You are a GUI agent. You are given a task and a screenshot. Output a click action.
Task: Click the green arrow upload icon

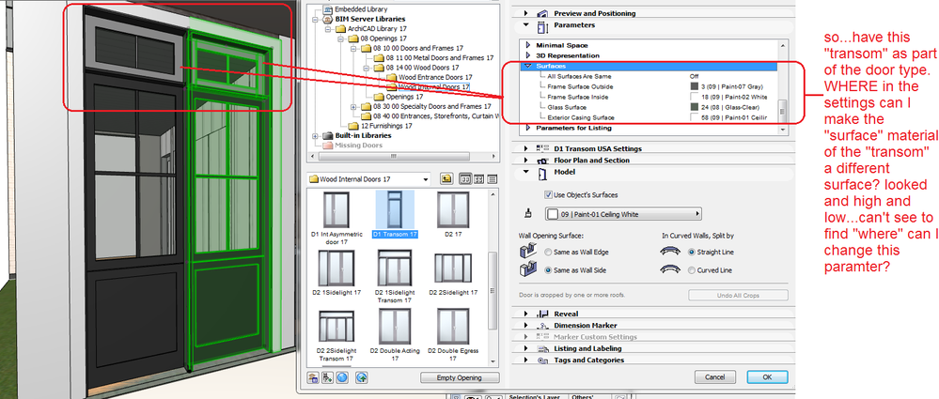362,377
